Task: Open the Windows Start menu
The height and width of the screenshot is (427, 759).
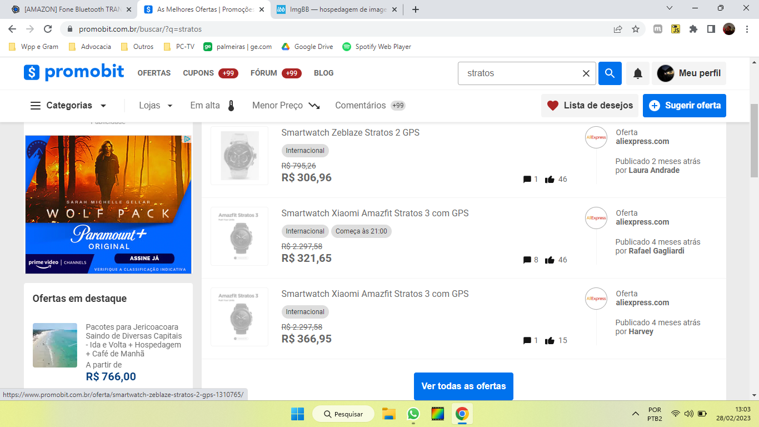Action: [x=297, y=414]
